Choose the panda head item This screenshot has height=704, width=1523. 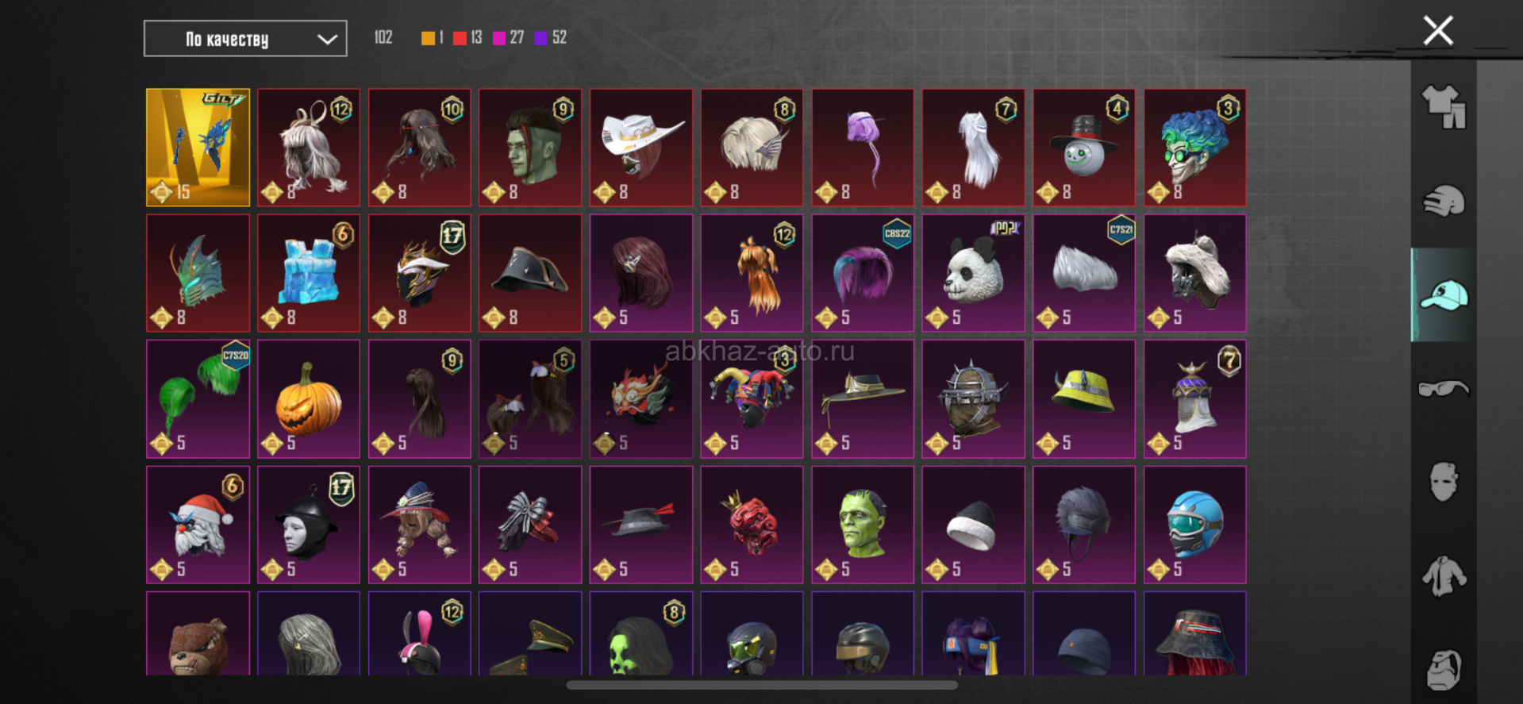[x=973, y=273]
